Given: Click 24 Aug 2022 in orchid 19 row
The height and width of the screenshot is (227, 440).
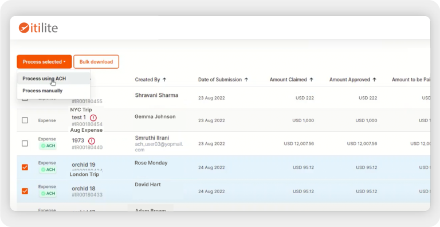Looking at the screenshot, I should tap(211, 167).
